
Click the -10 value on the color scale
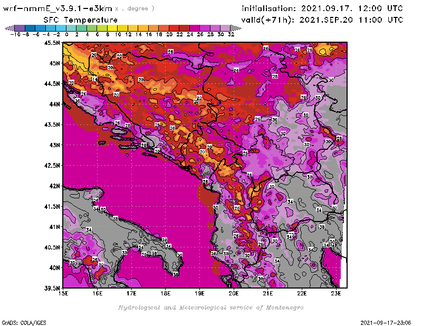coord(15,35)
